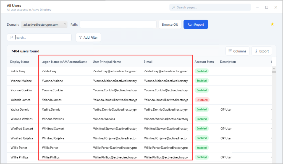The height and width of the screenshot is (164, 283).
Task: Run the report
Action: click(x=196, y=24)
